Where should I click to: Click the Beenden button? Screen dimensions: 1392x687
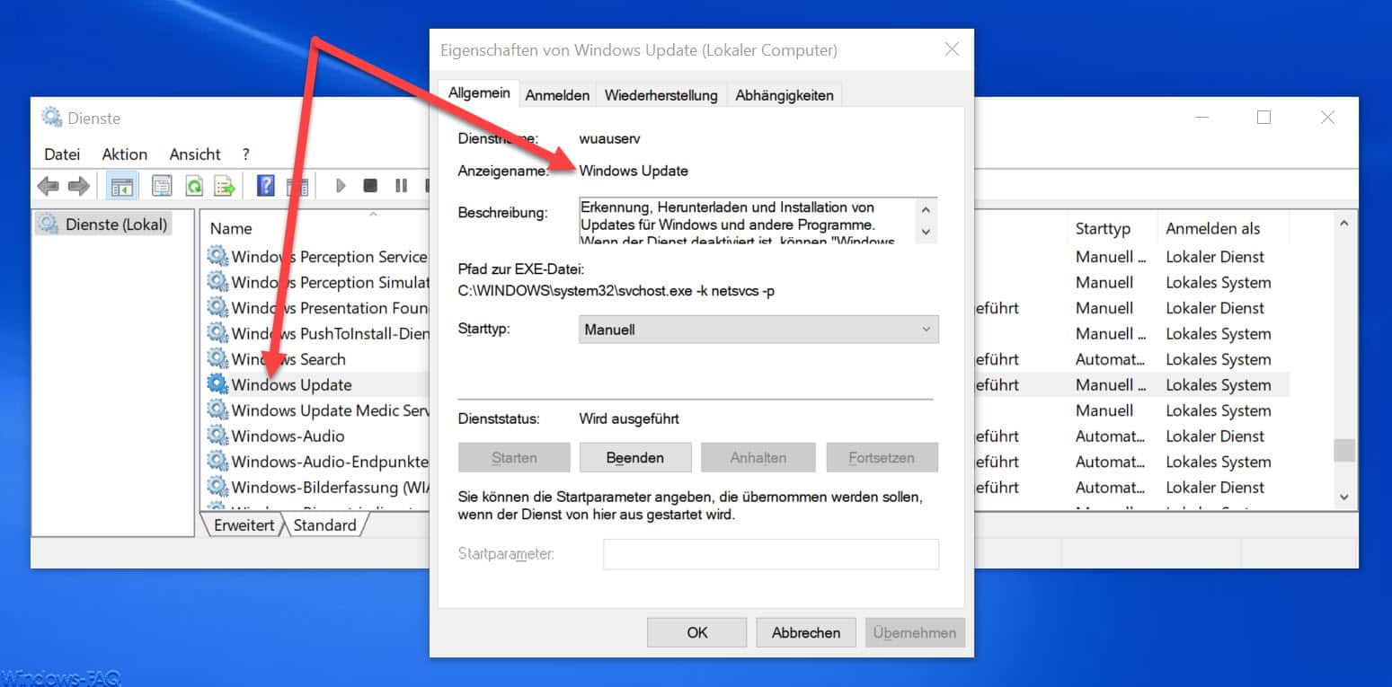634,457
